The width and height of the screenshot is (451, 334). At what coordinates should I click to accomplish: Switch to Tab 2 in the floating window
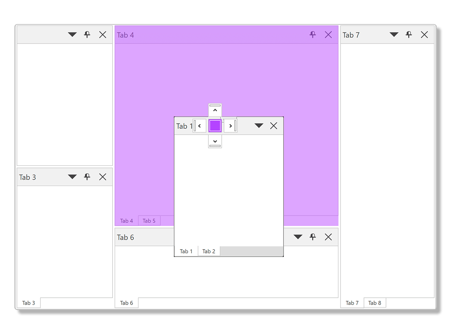[x=209, y=251]
